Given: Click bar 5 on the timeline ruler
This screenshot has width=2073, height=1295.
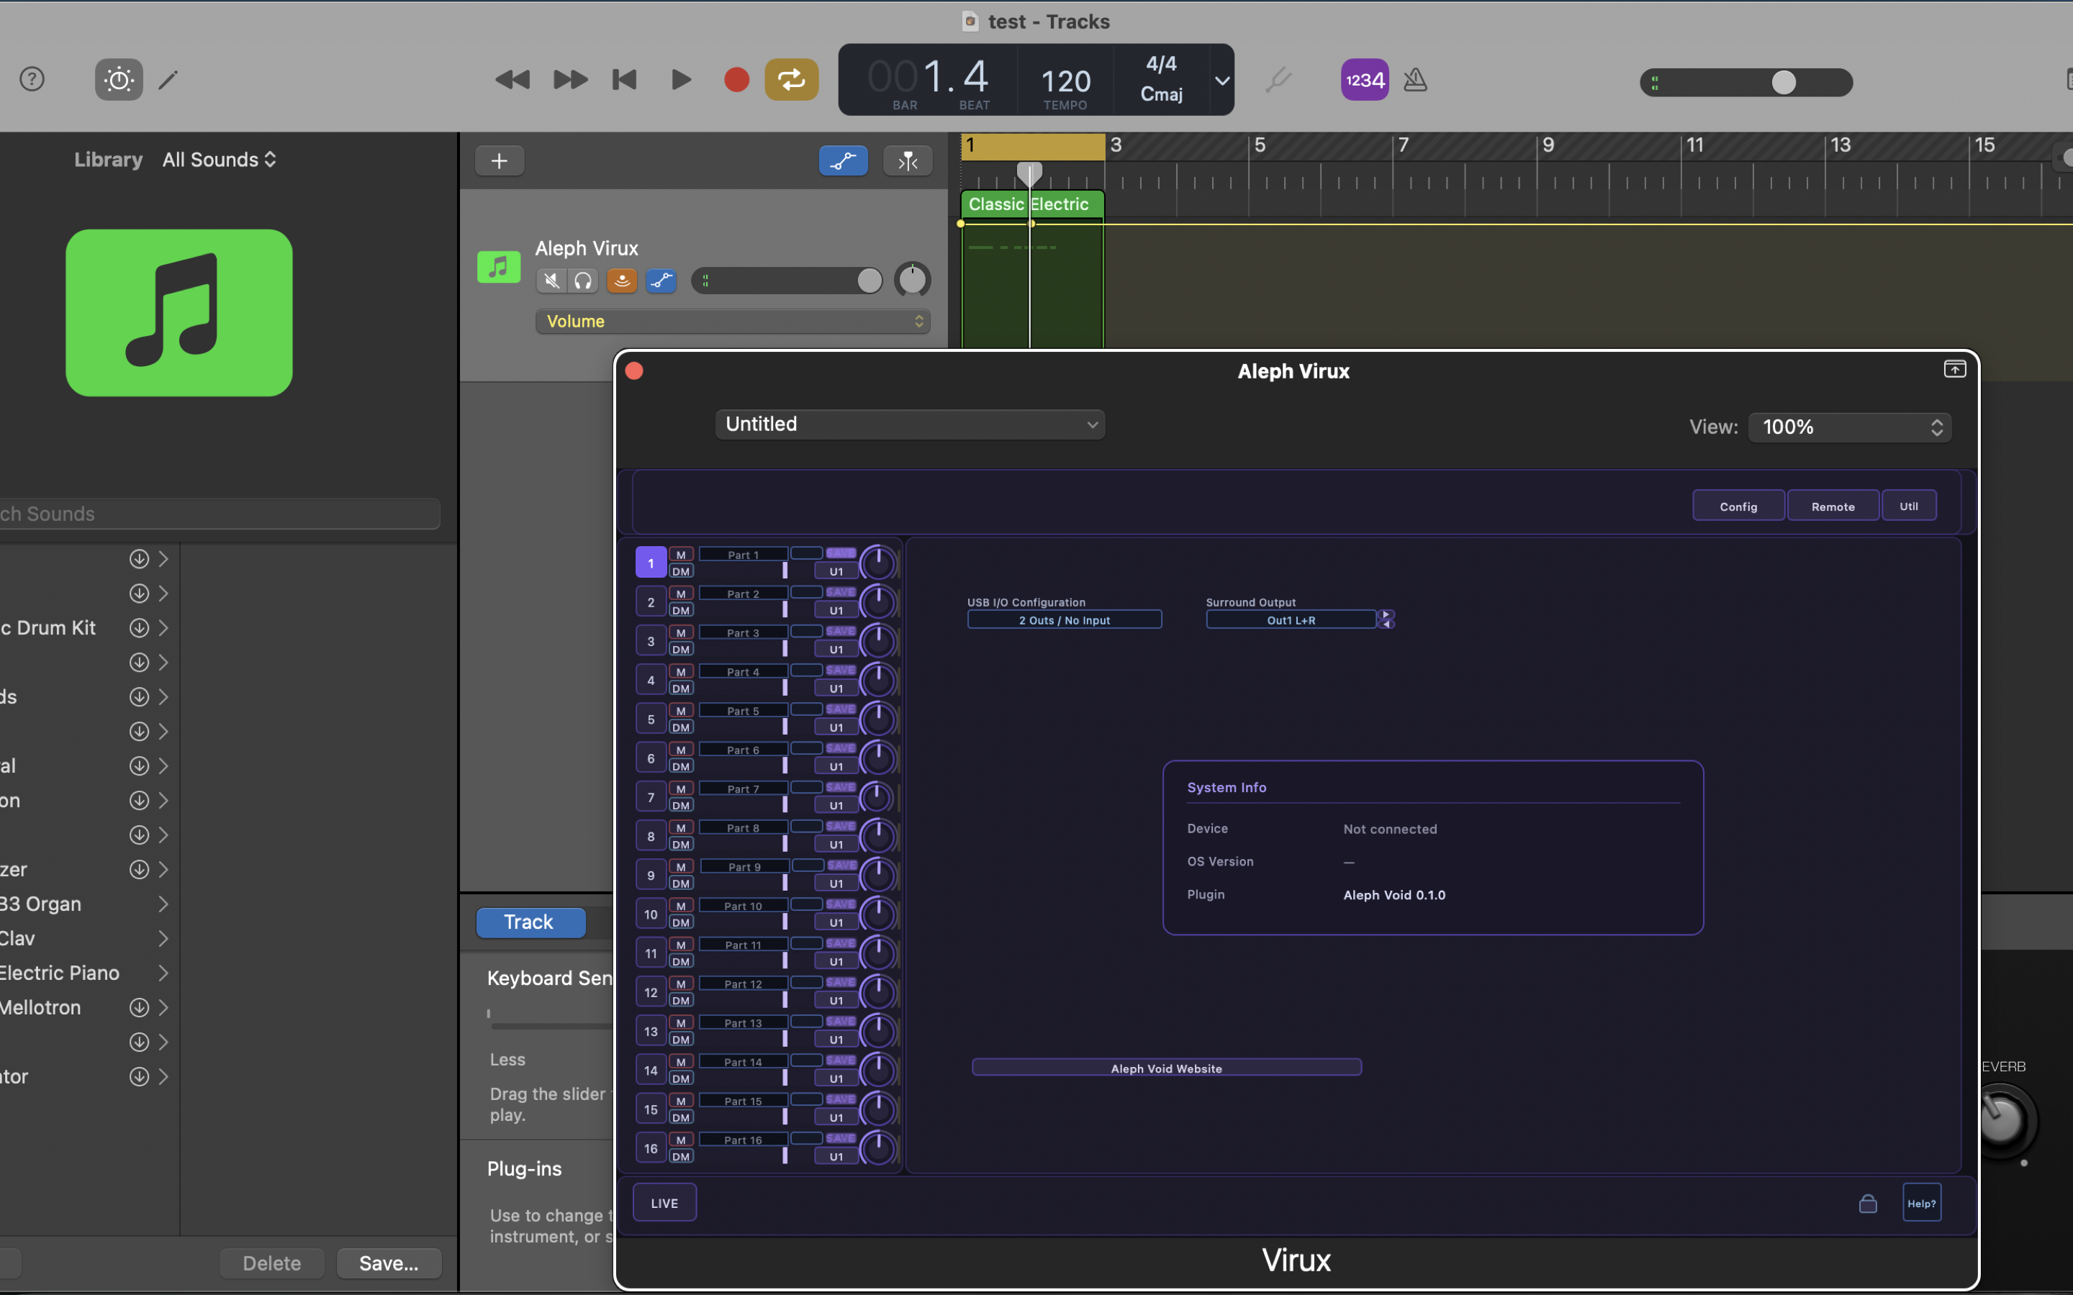Looking at the screenshot, I should (x=1259, y=145).
